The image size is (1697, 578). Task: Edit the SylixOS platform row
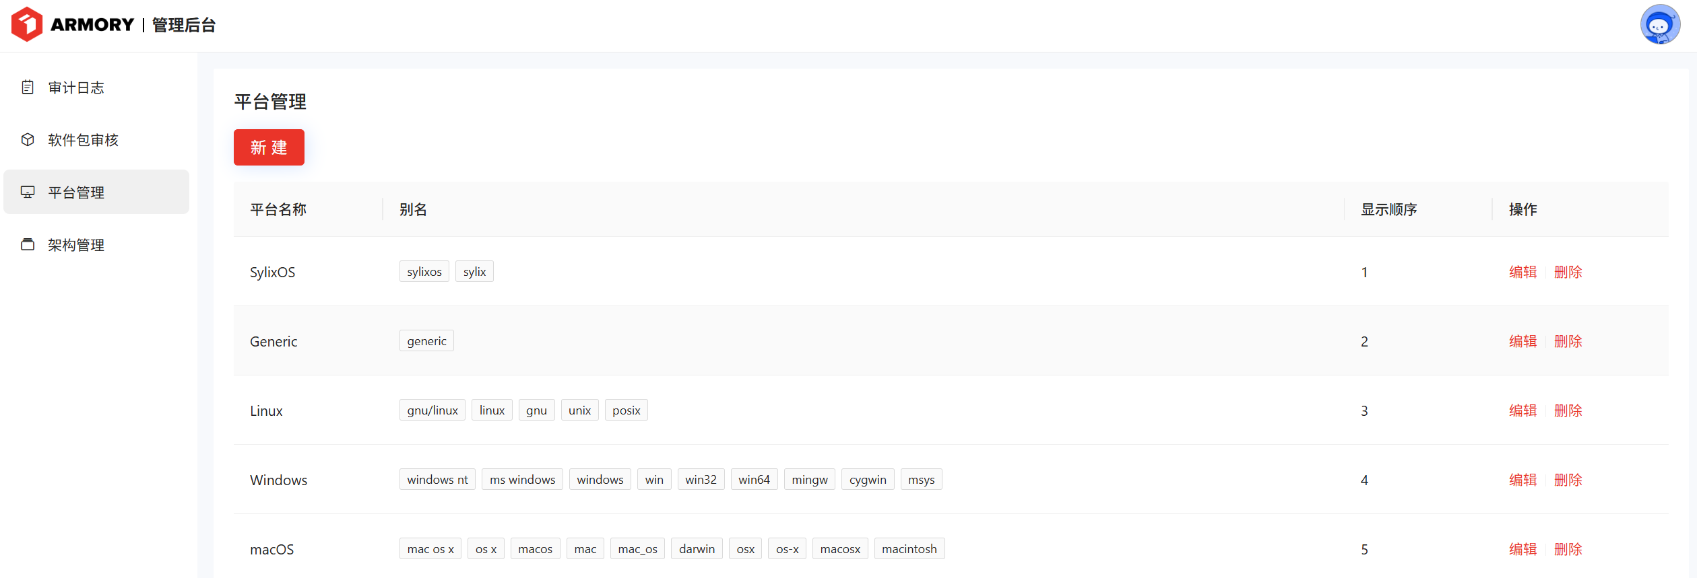click(1523, 272)
